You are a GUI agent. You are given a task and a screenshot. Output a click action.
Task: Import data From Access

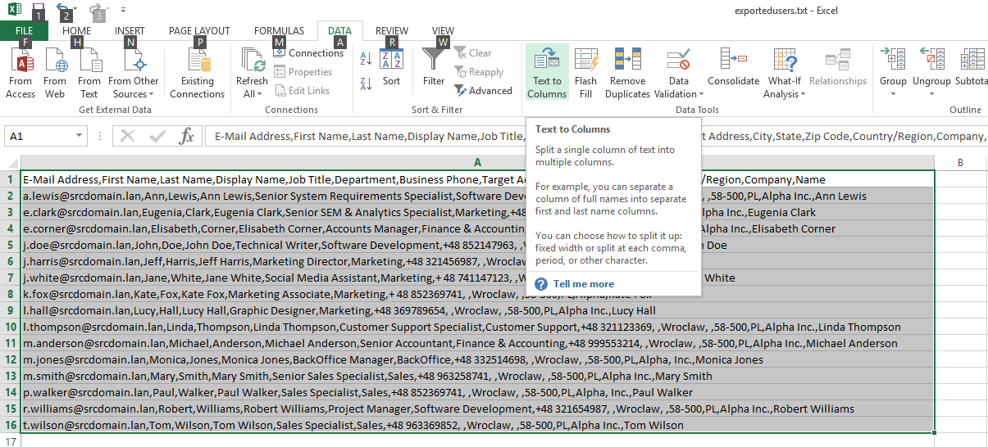coord(20,73)
